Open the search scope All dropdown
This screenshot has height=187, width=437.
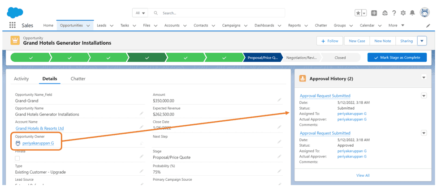(x=140, y=13)
